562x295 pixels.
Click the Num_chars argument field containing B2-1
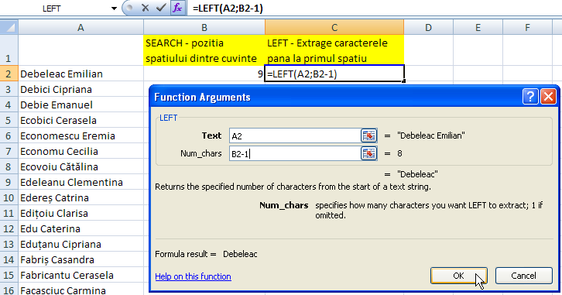295,154
